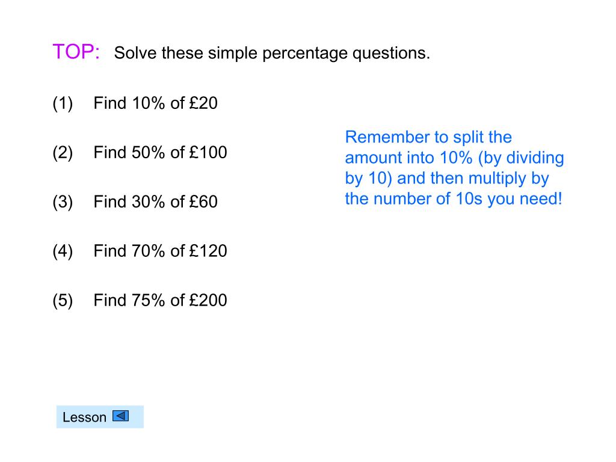Click the word 'percentage' in the instruction
Screen dimensions: 616x462
305,54
